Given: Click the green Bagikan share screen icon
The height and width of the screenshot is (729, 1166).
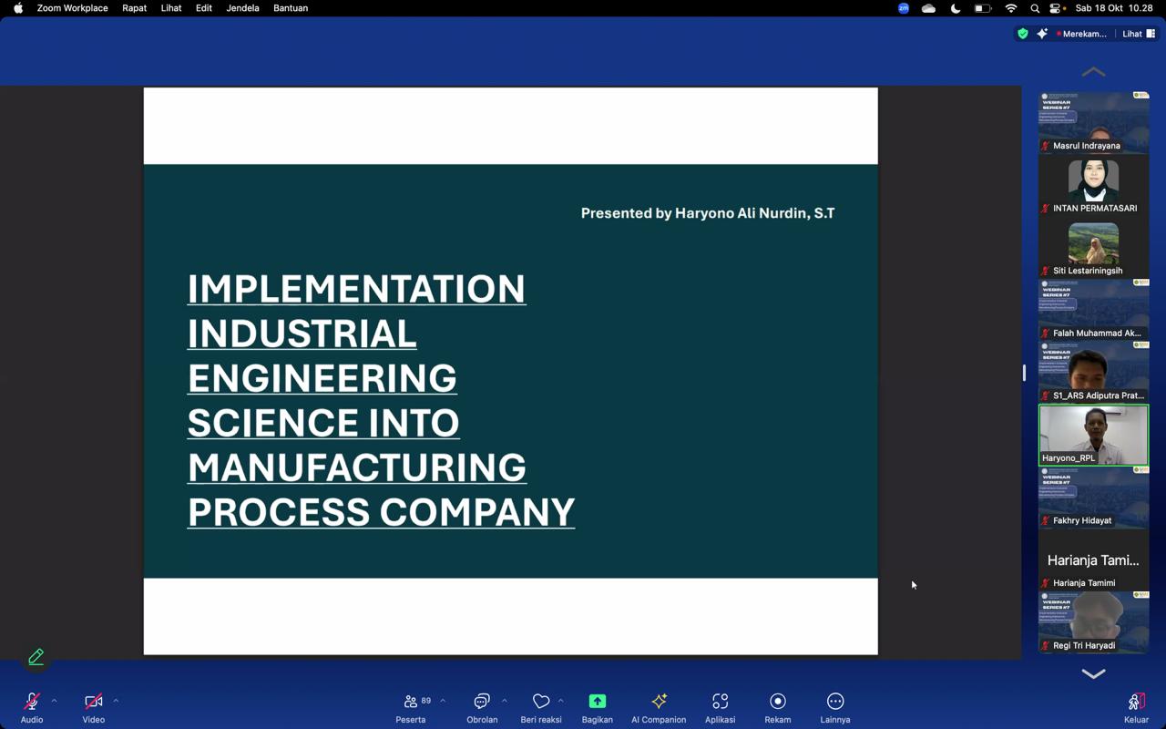Looking at the screenshot, I should point(598,702).
